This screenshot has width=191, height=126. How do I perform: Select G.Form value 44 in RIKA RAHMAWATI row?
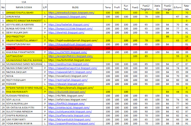click(178, 92)
